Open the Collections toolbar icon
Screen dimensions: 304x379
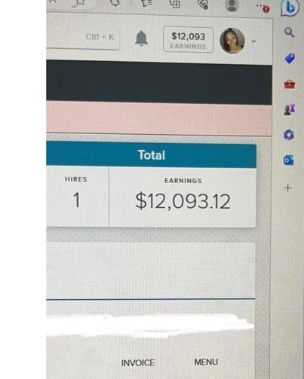[175, 4]
